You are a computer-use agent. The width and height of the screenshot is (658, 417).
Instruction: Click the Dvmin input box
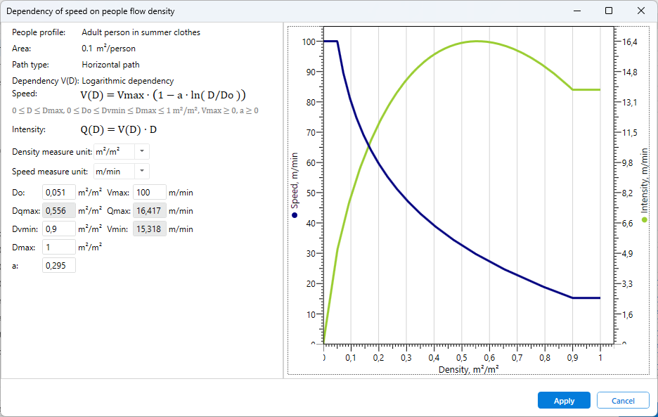coord(59,229)
